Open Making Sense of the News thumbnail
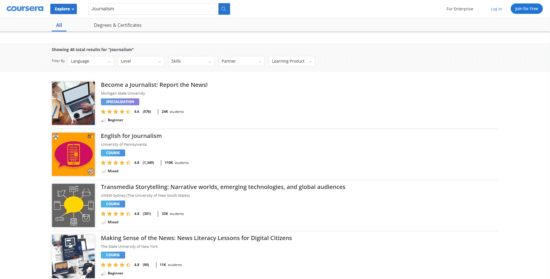Image resolution: width=550 pixels, height=279 pixels. coord(73,256)
